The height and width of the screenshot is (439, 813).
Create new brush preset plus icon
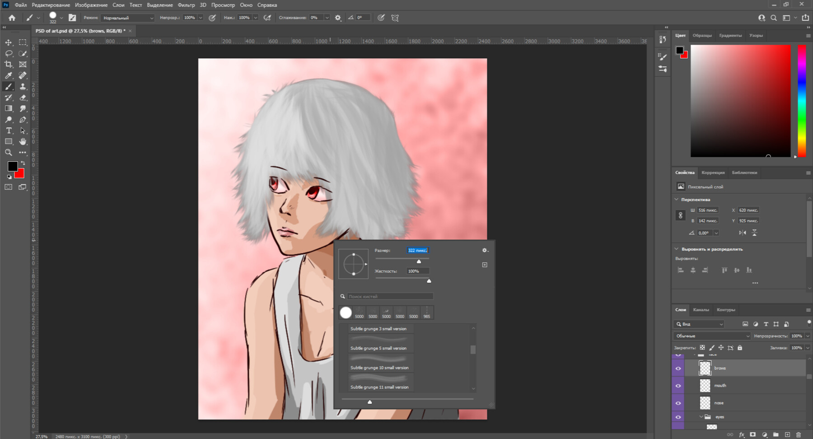click(x=485, y=265)
